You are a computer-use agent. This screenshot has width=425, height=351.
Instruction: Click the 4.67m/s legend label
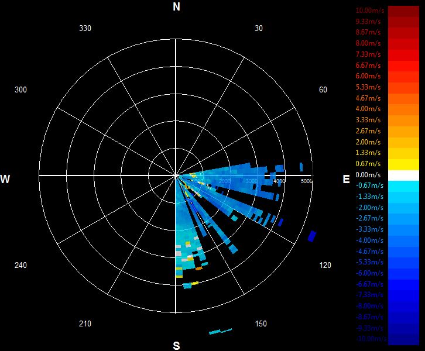click(x=368, y=98)
